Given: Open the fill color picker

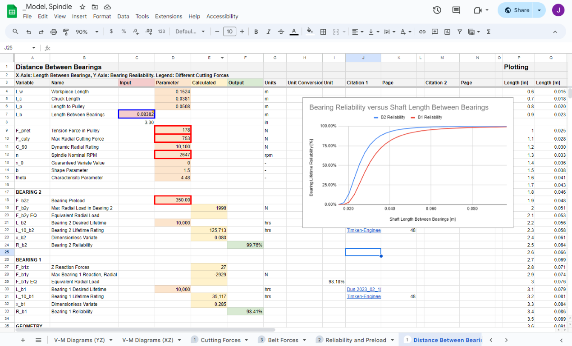Looking at the screenshot, I should pyautogui.click(x=310, y=32).
